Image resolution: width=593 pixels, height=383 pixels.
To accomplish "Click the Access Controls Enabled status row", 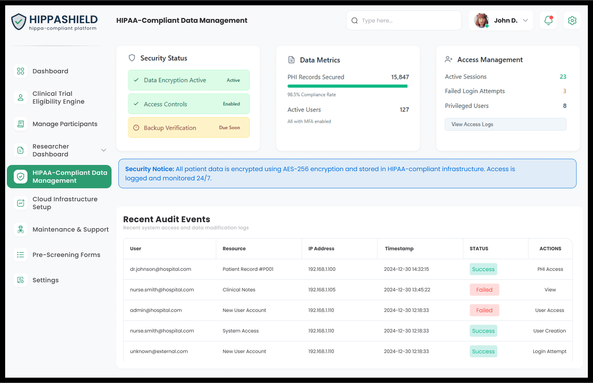I will (188, 104).
